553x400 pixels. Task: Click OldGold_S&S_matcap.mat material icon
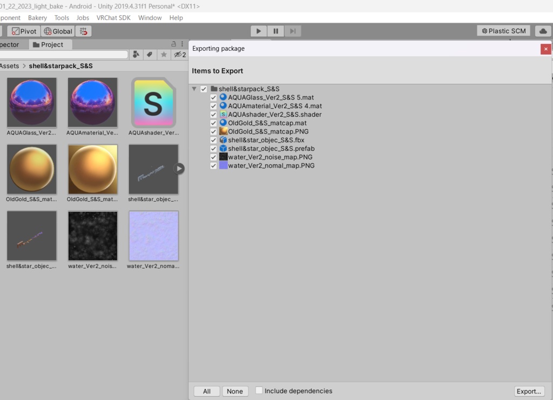[x=223, y=123]
